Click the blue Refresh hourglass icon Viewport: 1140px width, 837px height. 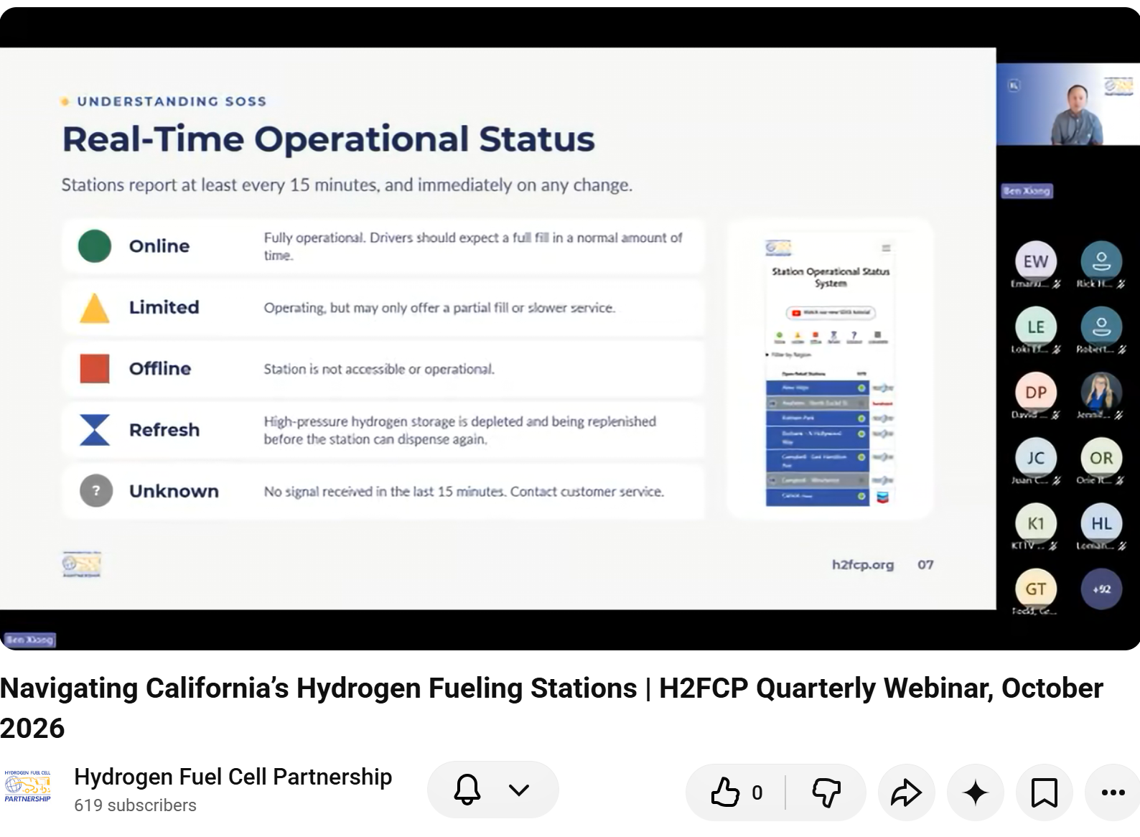(x=95, y=429)
